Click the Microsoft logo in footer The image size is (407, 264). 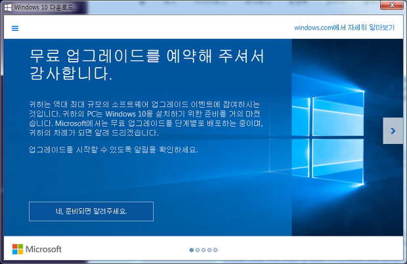(37, 249)
